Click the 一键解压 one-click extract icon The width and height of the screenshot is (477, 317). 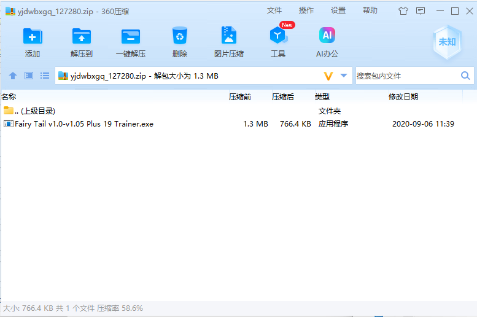(131, 36)
